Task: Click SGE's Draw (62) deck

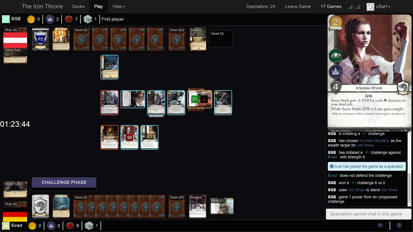Action: (x=177, y=39)
